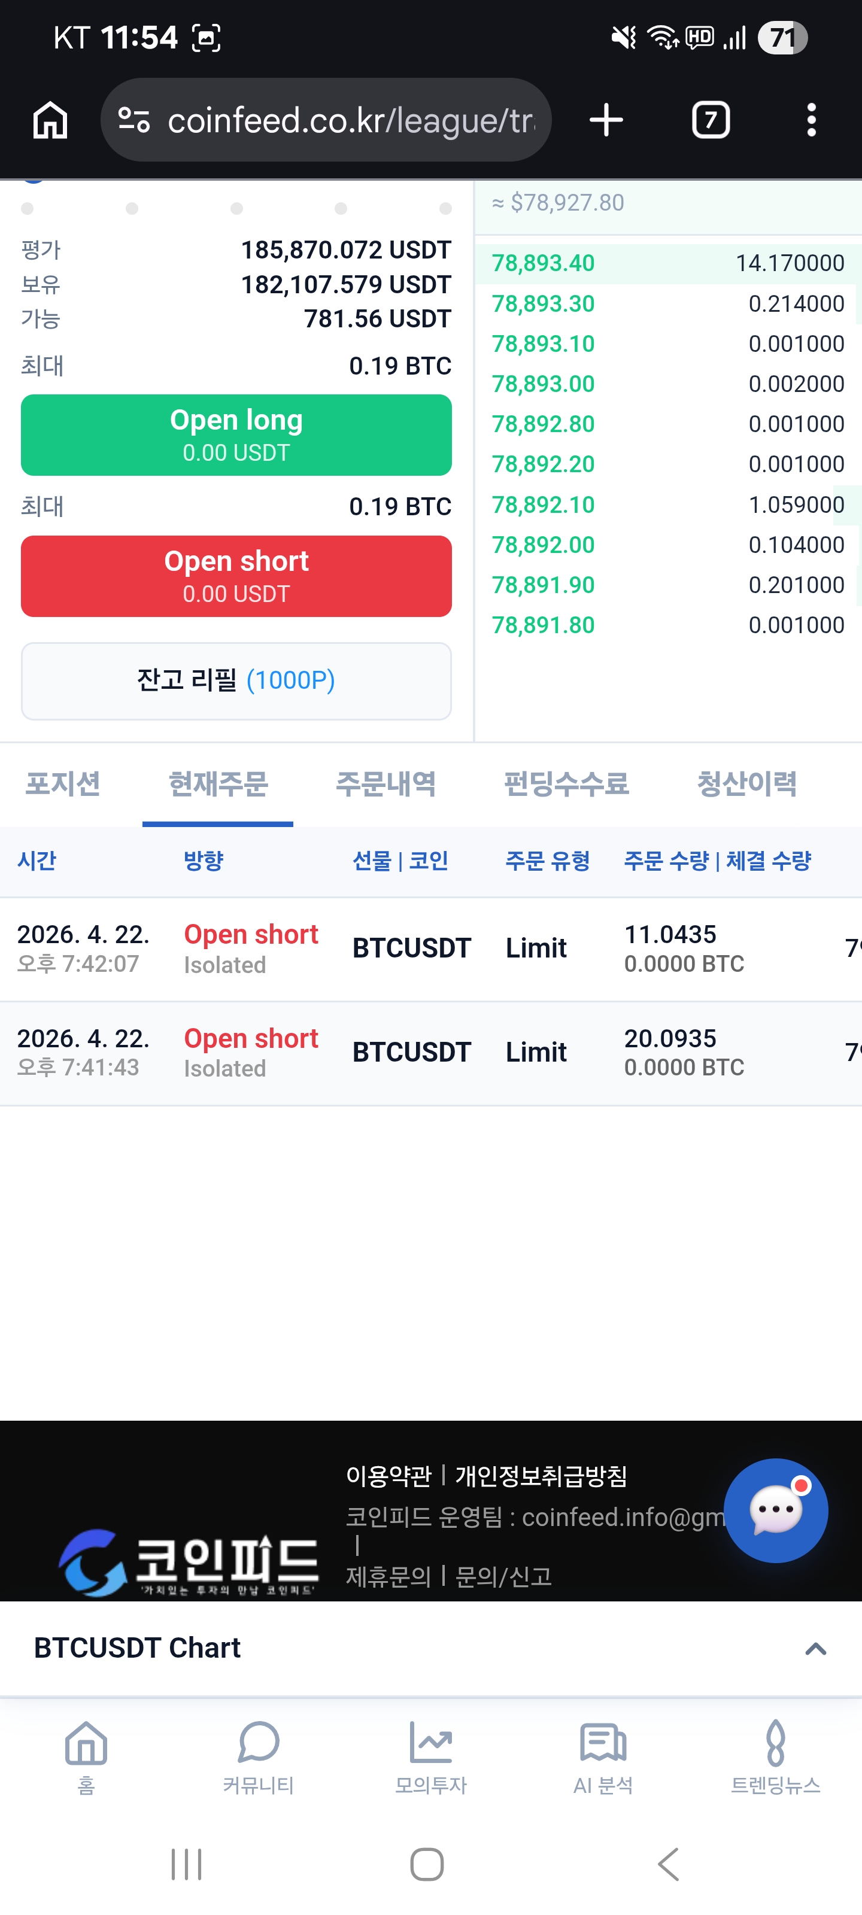The width and height of the screenshot is (862, 1915).
Task: Go to 홈 in bottom navigation
Action: pos(86,1755)
